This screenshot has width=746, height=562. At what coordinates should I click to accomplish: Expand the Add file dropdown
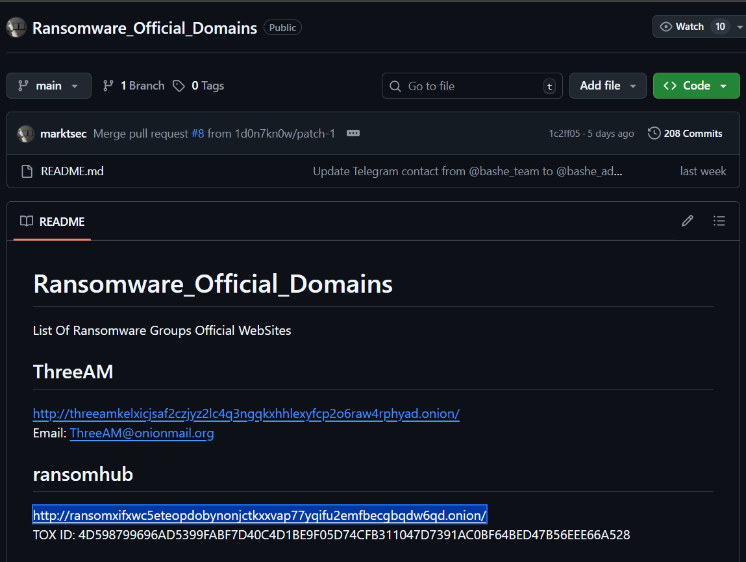tap(608, 86)
